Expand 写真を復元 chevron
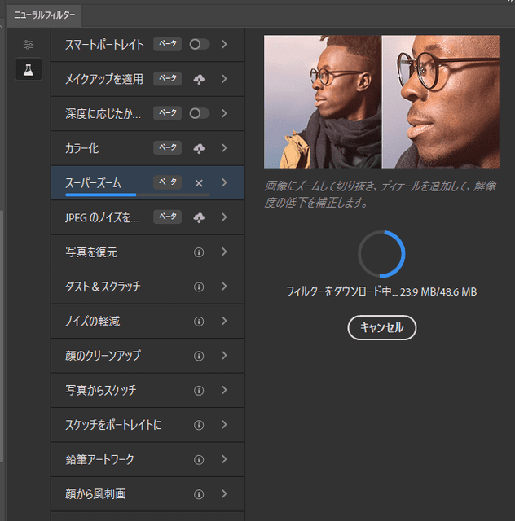This screenshot has height=521, width=515. click(x=224, y=252)
